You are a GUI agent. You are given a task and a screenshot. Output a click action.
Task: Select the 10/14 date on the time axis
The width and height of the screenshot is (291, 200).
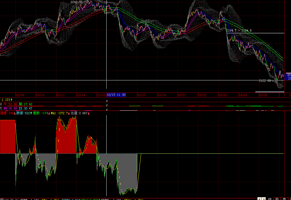point(81,95)
